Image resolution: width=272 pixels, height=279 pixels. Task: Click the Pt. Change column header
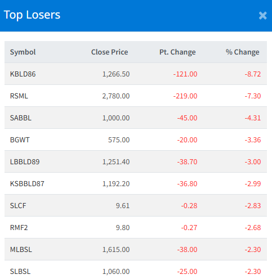[x=177, y=52]
